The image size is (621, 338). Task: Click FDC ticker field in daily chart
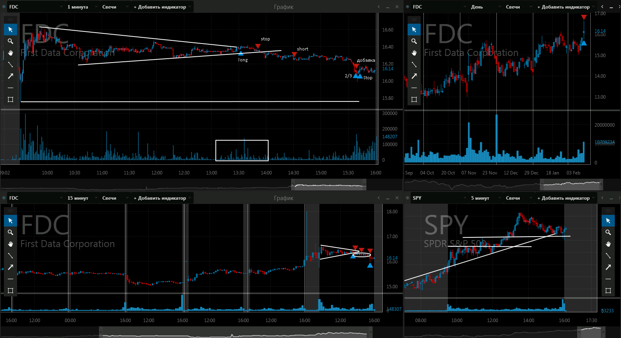(439, 7)
